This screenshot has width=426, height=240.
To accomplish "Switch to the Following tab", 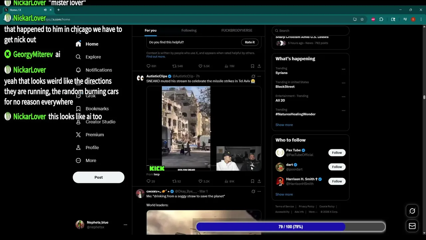I will pyautogui.click(x=189, y=30).
